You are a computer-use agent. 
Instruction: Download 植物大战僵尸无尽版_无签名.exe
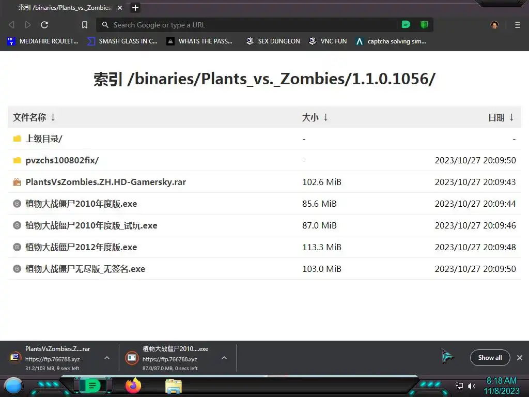tap(85, 269)
